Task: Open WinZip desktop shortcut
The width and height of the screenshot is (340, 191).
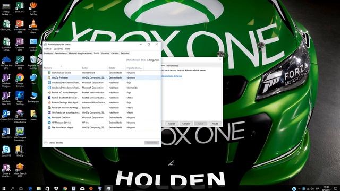Action: click(x=20, y=151)
